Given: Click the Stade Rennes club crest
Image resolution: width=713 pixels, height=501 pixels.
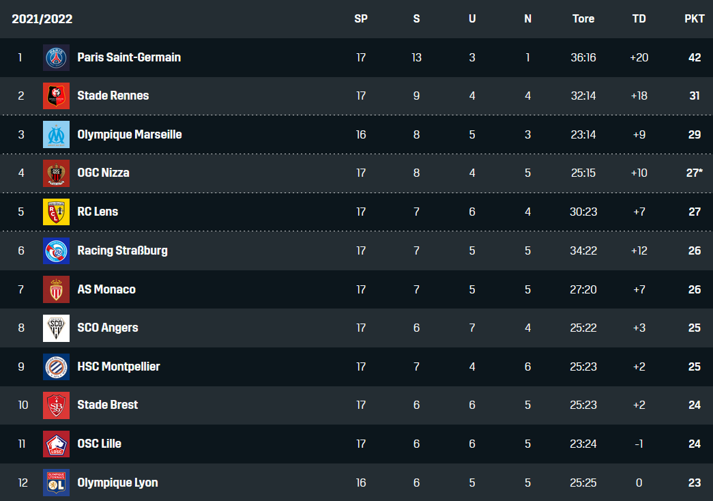Looking at the screenshot, I should coord(56,96).
